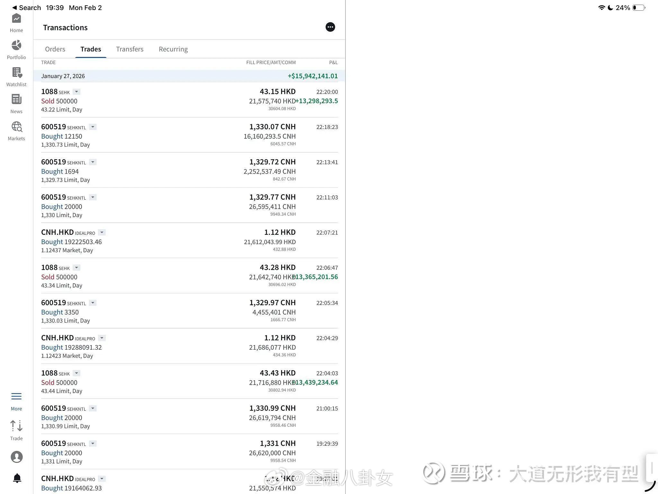
Task: Expand the dropdown beside 1088 SEHK
Action: (76, 92)
